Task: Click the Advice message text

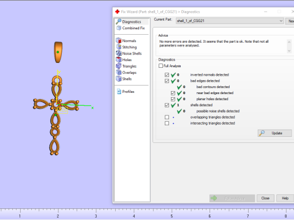Action: [x=214, y=43]
